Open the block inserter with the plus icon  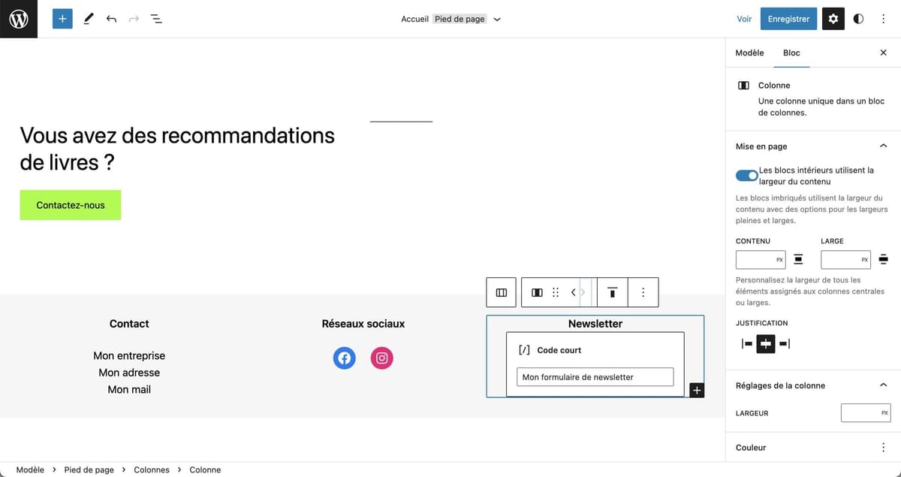[x=62, y=18]
